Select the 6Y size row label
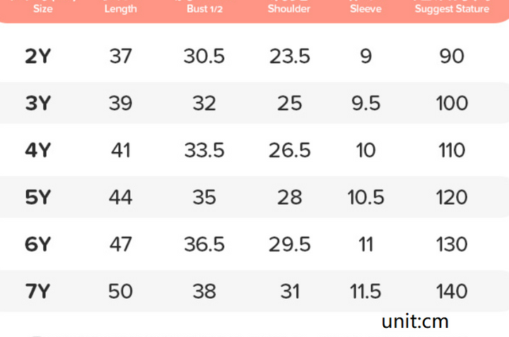Screen dimensions: 509x337 pyautogui.click(x=38, y=244)
